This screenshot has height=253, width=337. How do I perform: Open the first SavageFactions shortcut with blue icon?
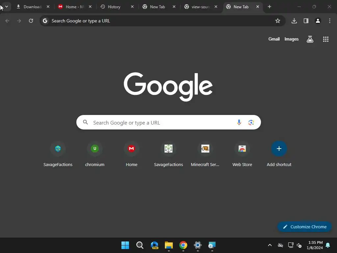click(58, 154)
